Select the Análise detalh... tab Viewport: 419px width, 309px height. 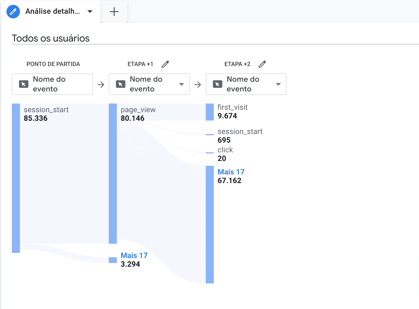[x=53, y=12]
